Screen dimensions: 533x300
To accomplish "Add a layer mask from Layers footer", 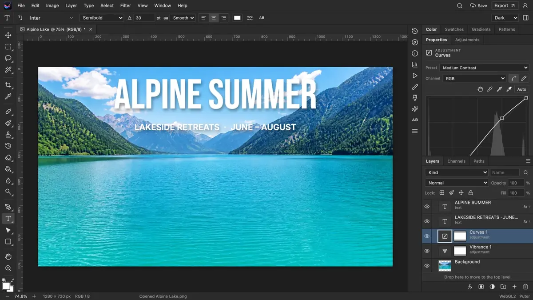I will [481, 287].
